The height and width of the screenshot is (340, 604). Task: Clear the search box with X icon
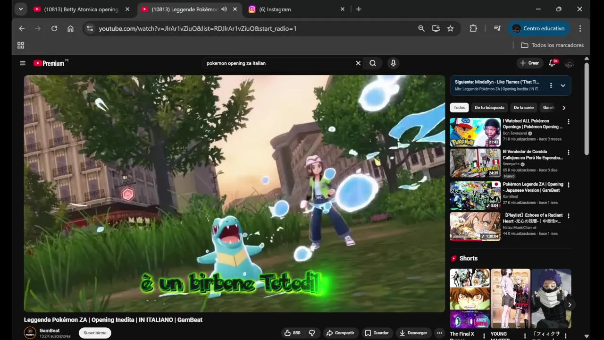click(x=358, y=63)
